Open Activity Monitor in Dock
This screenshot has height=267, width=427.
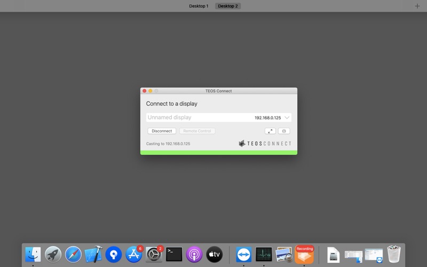[264, 255]
